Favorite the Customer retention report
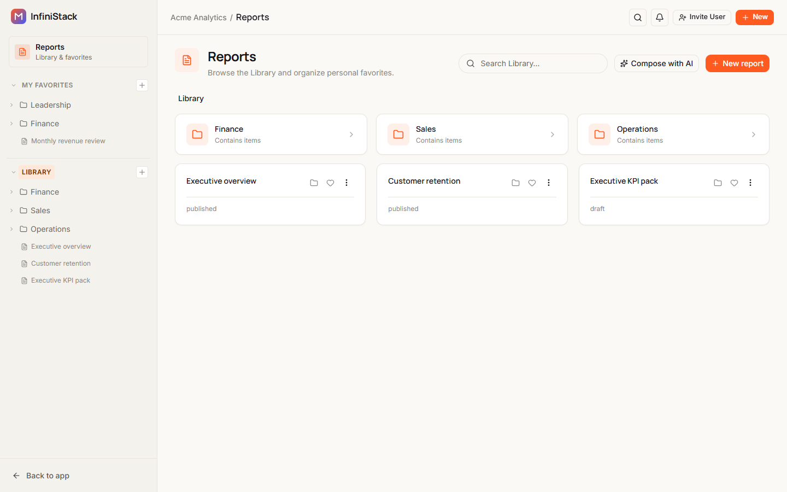This screenshot has width=787, height=492. point(532,183)
